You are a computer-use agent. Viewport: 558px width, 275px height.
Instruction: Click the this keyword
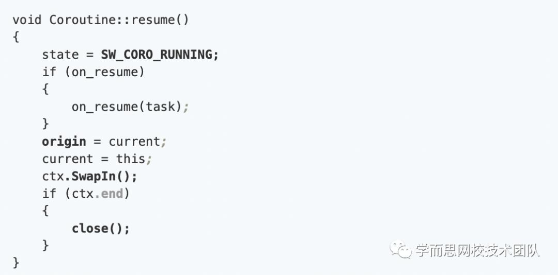(x=130, y=159)
